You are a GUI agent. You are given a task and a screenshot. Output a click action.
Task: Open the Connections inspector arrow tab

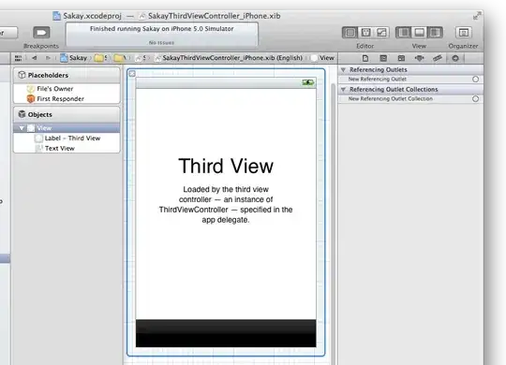tap(455, 58)
